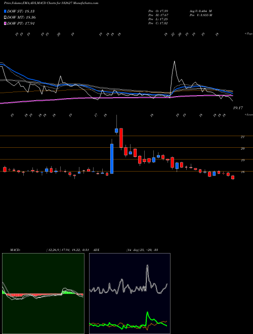Screen dimensions: 253x334
Task: Open the green MACD indicator chart panel
Action: (43, 294)
